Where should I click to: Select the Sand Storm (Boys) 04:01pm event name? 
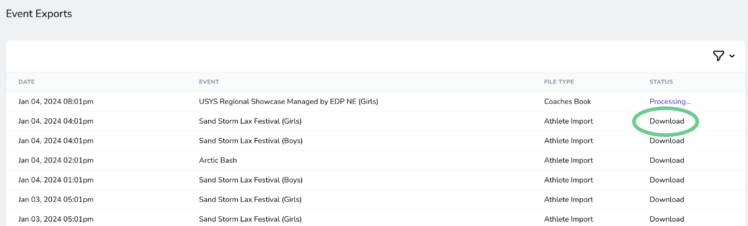point(250,141)
